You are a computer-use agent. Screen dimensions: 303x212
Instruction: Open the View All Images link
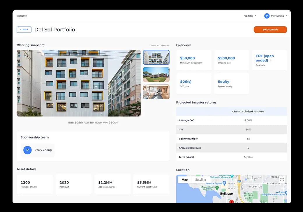click(x=160, y=46)
